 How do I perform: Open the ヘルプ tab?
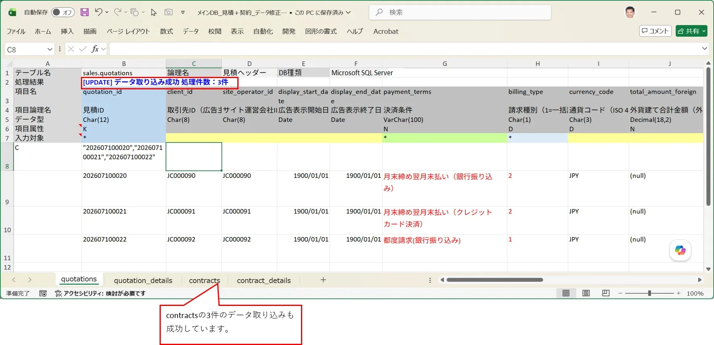[x=355, y=31]
